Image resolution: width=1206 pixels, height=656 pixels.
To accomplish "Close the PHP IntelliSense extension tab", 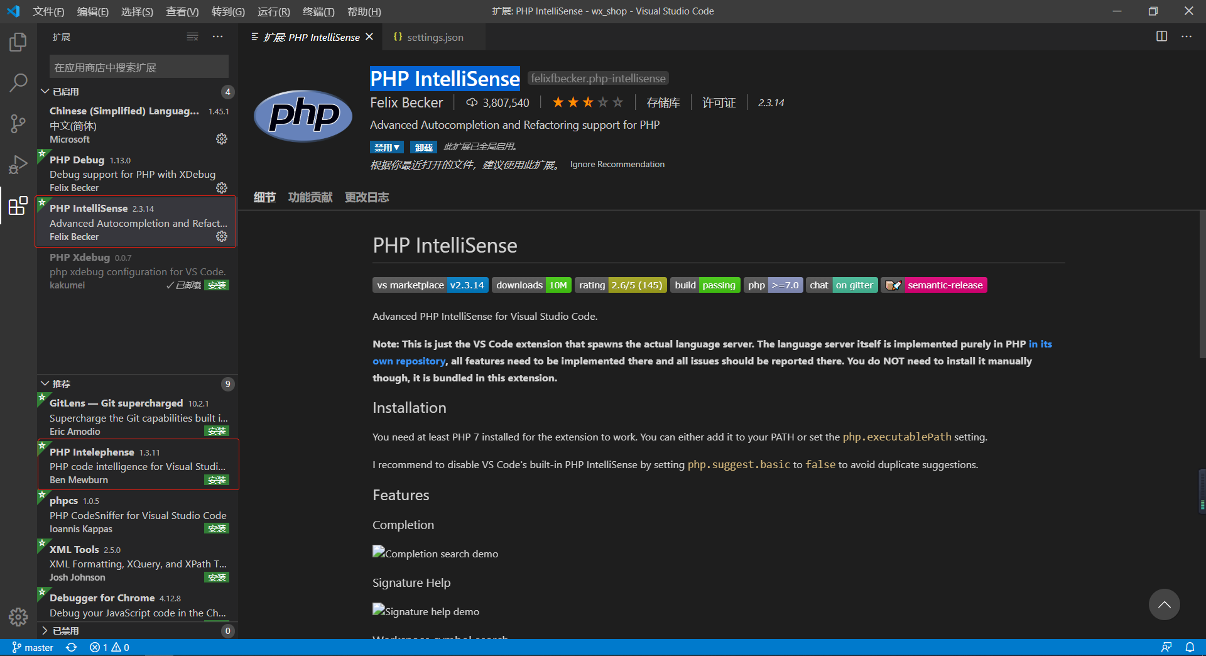I will [369, 37].
